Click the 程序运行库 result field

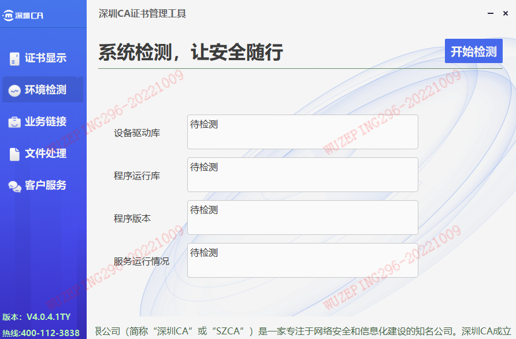click(x=302, y=175)
